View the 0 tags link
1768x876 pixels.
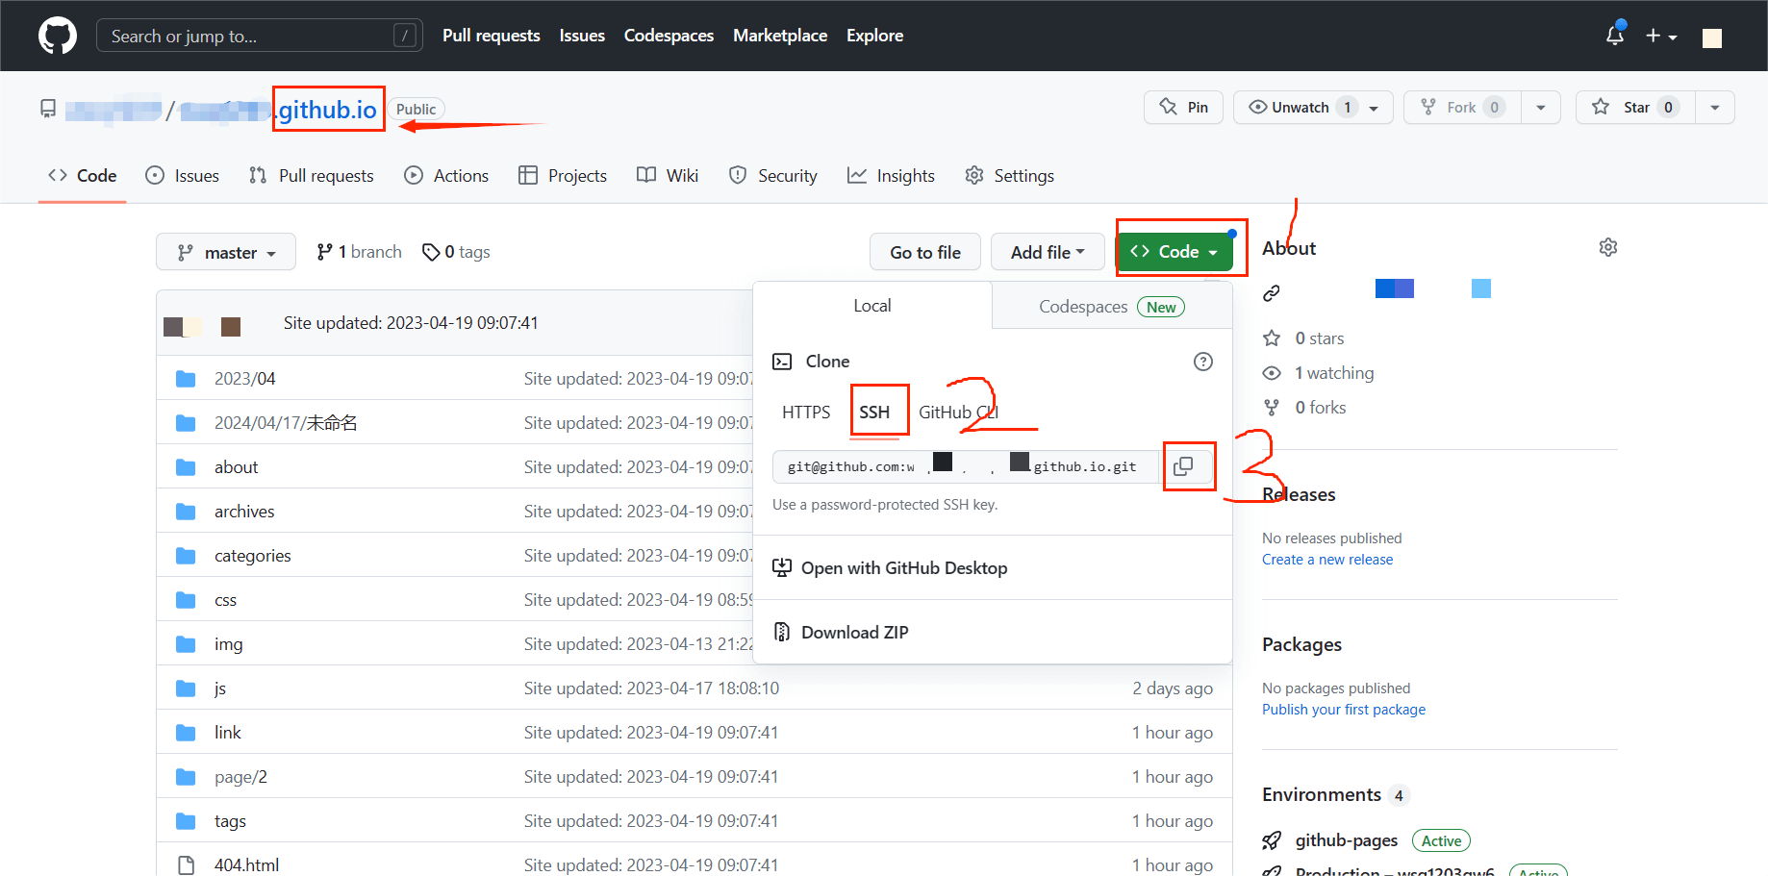[x=456, y=252]
